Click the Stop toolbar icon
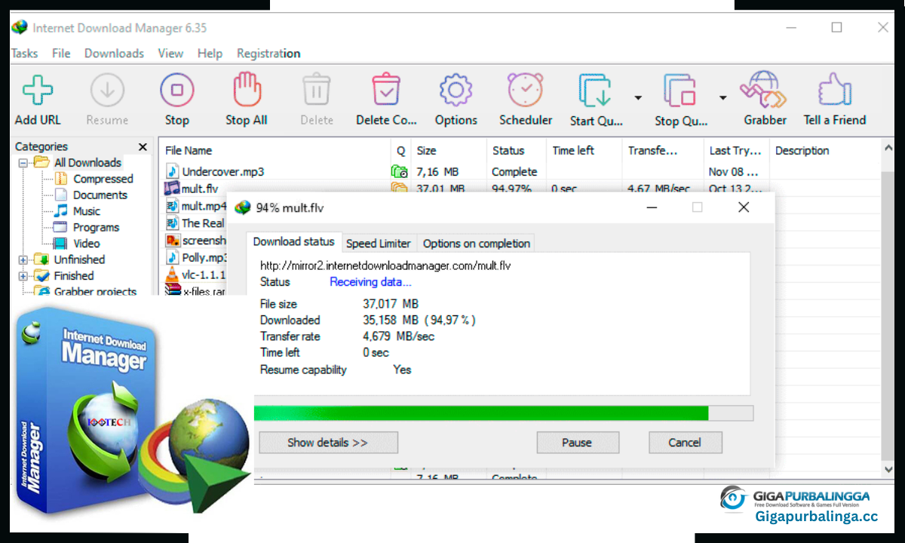 pyautogui.click(x=177, y=90)
